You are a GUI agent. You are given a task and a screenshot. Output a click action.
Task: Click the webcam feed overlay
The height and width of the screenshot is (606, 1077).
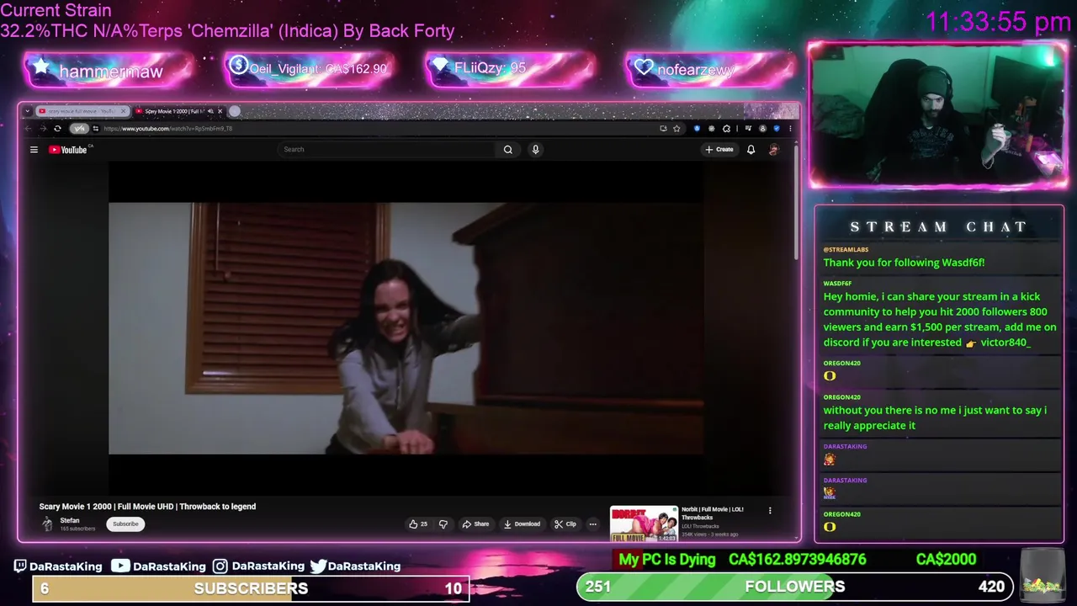click(938, 114)
